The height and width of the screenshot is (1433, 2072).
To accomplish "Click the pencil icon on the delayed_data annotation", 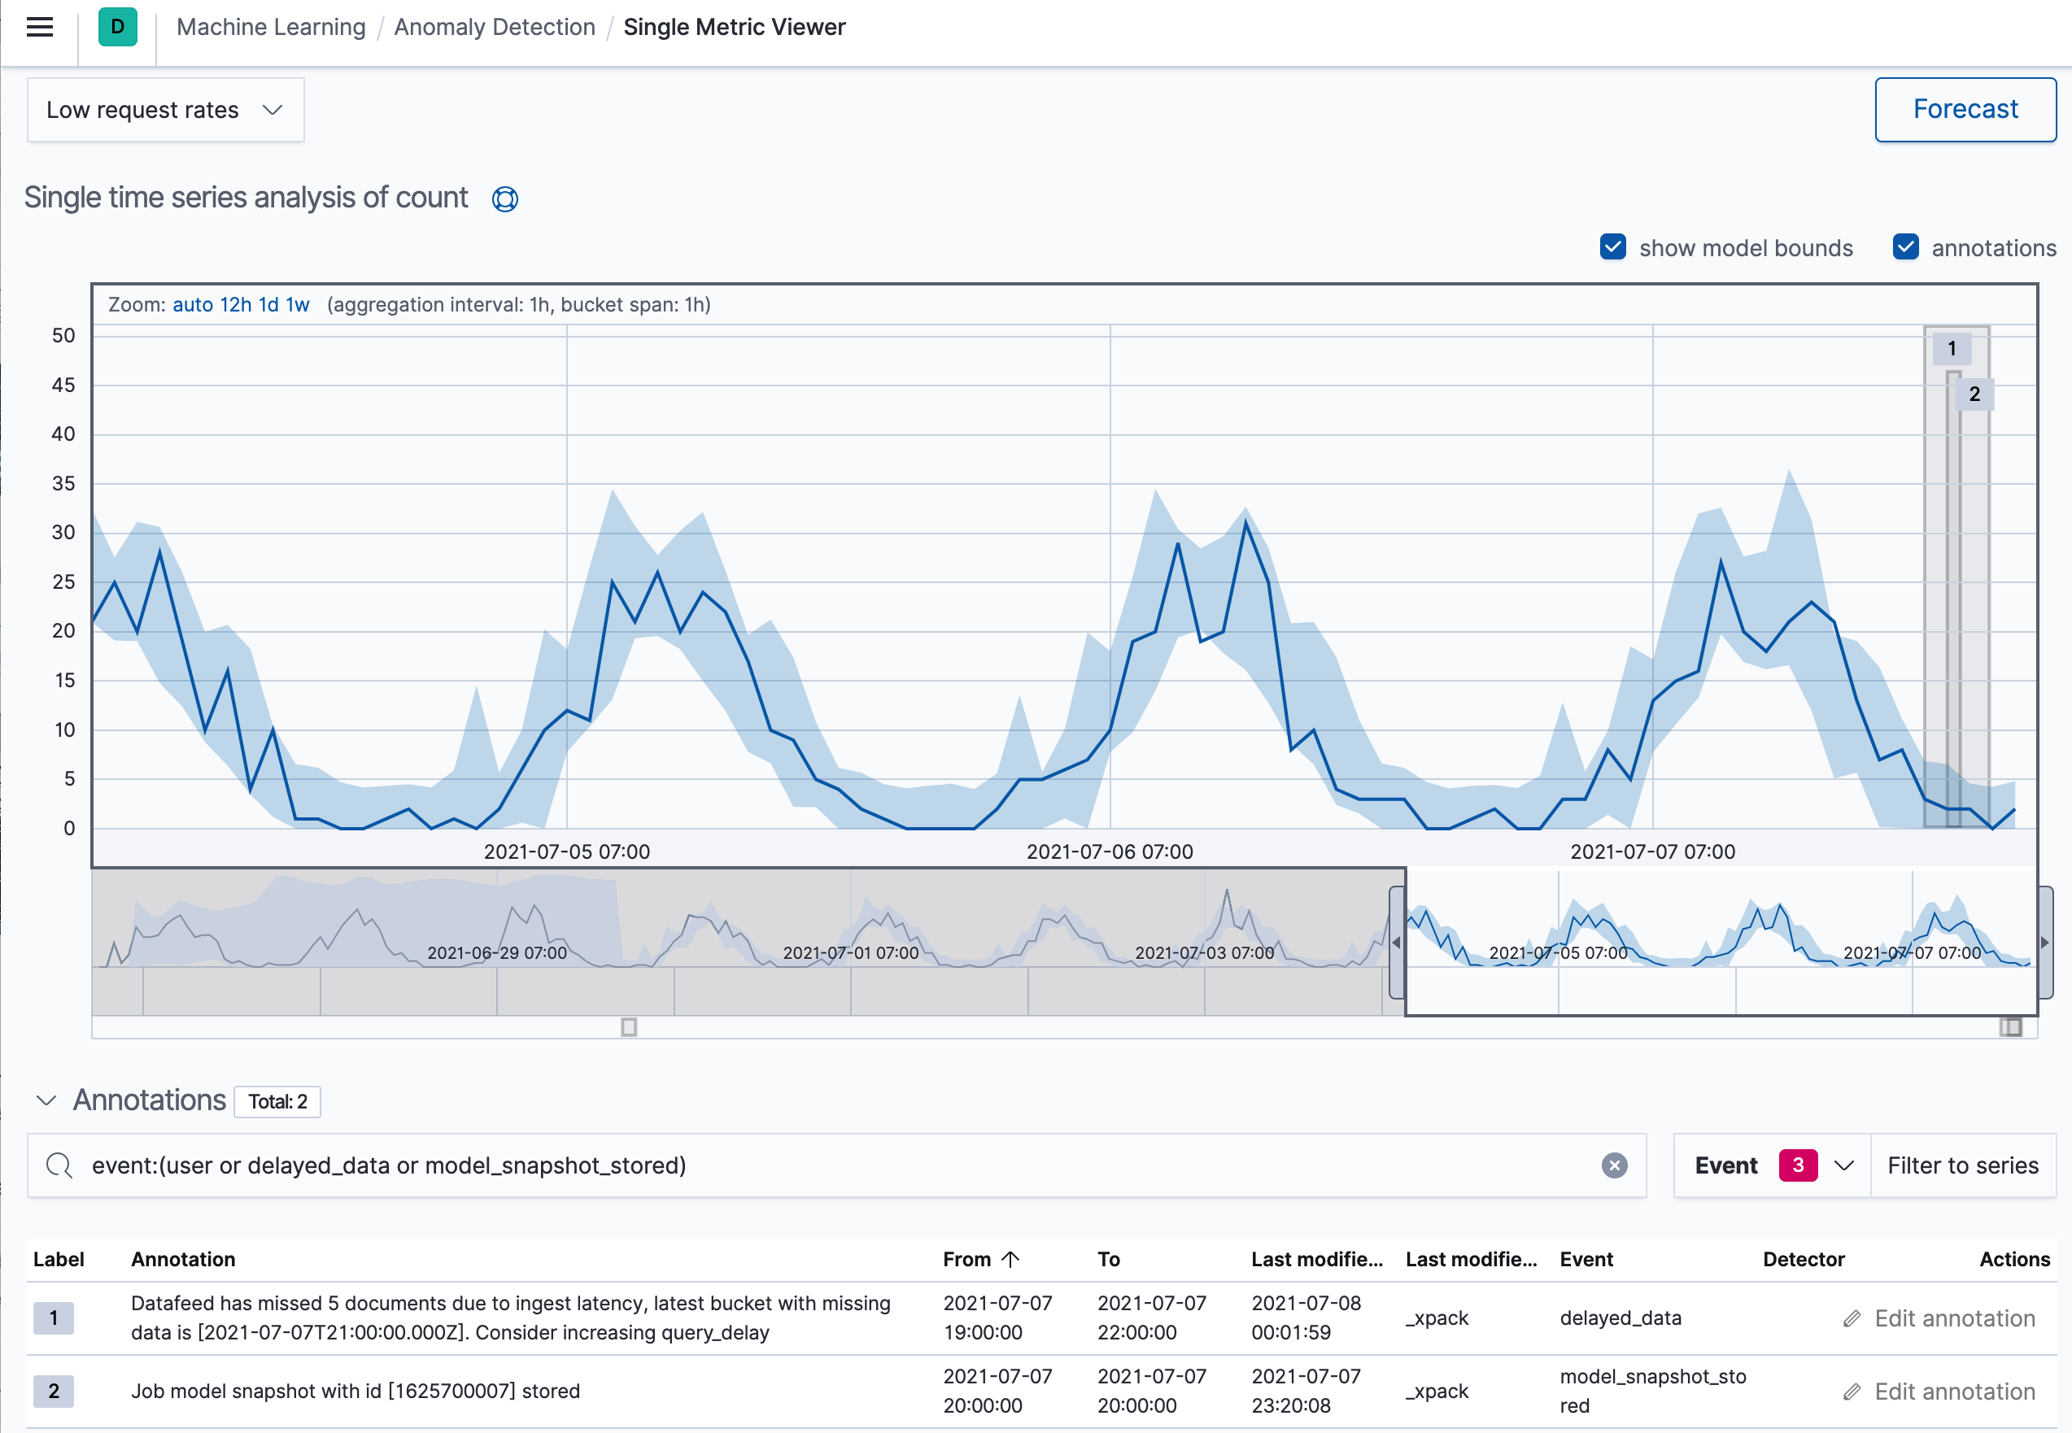I will [1853, 1318].
